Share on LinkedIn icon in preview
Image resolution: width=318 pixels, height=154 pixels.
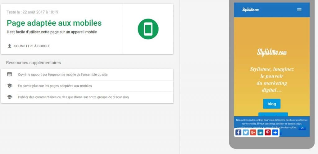click(261, 132)
